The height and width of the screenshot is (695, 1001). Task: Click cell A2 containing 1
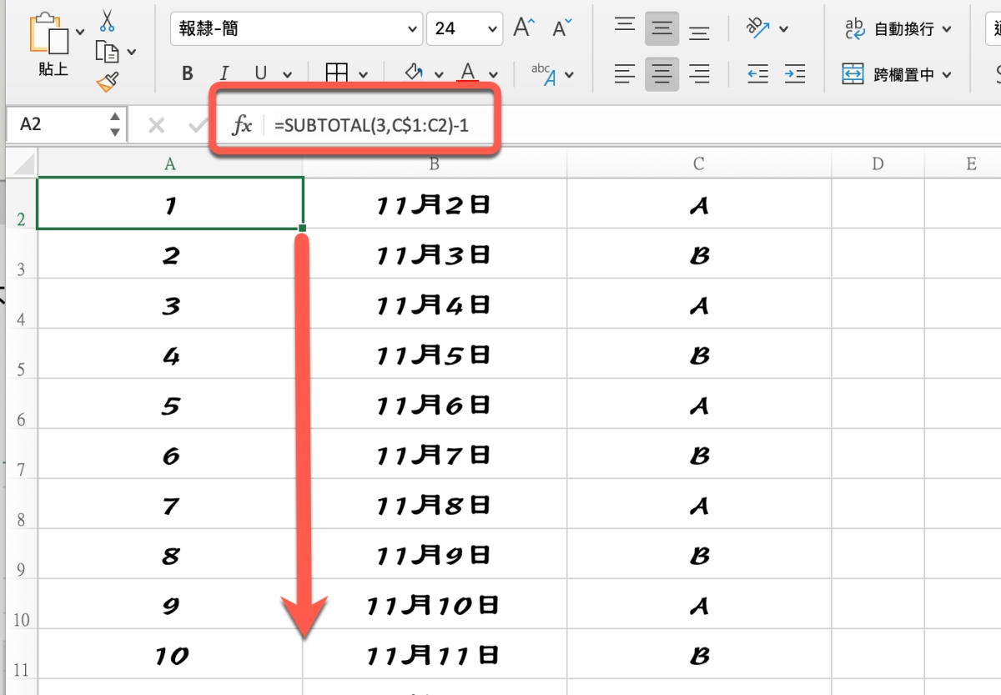(x=170, y=204)
